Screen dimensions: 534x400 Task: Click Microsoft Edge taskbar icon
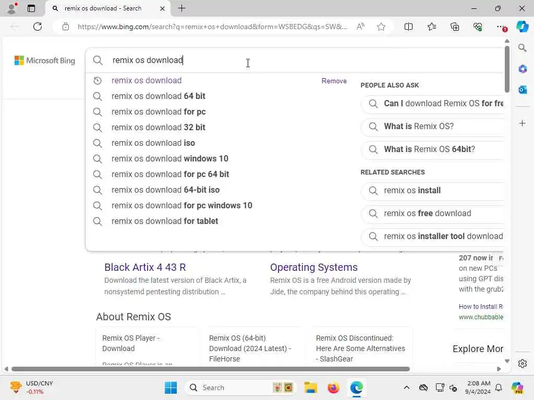coord(357,387)
